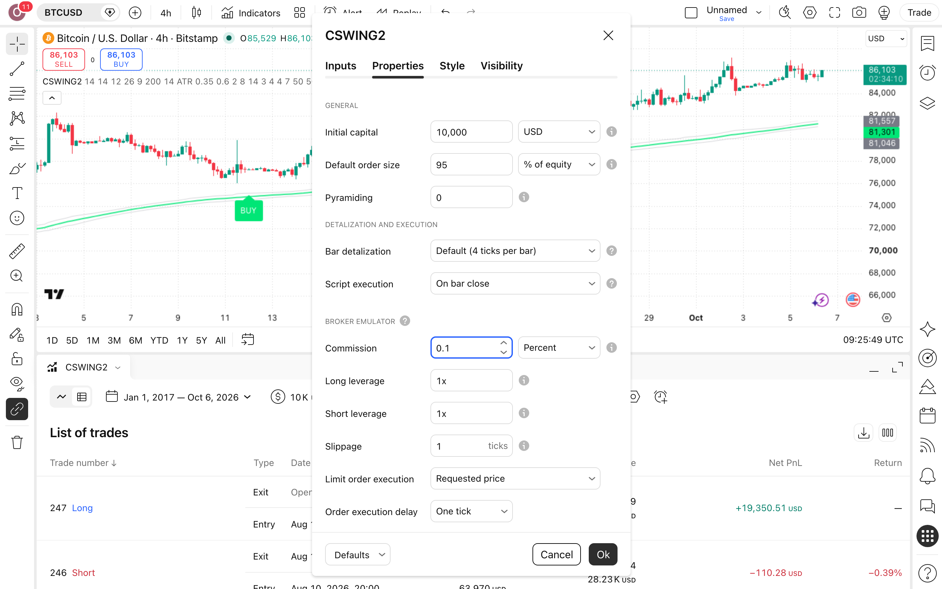Open the help center question icon
Viewport: 942px width, 589px height.
[928, 573]
